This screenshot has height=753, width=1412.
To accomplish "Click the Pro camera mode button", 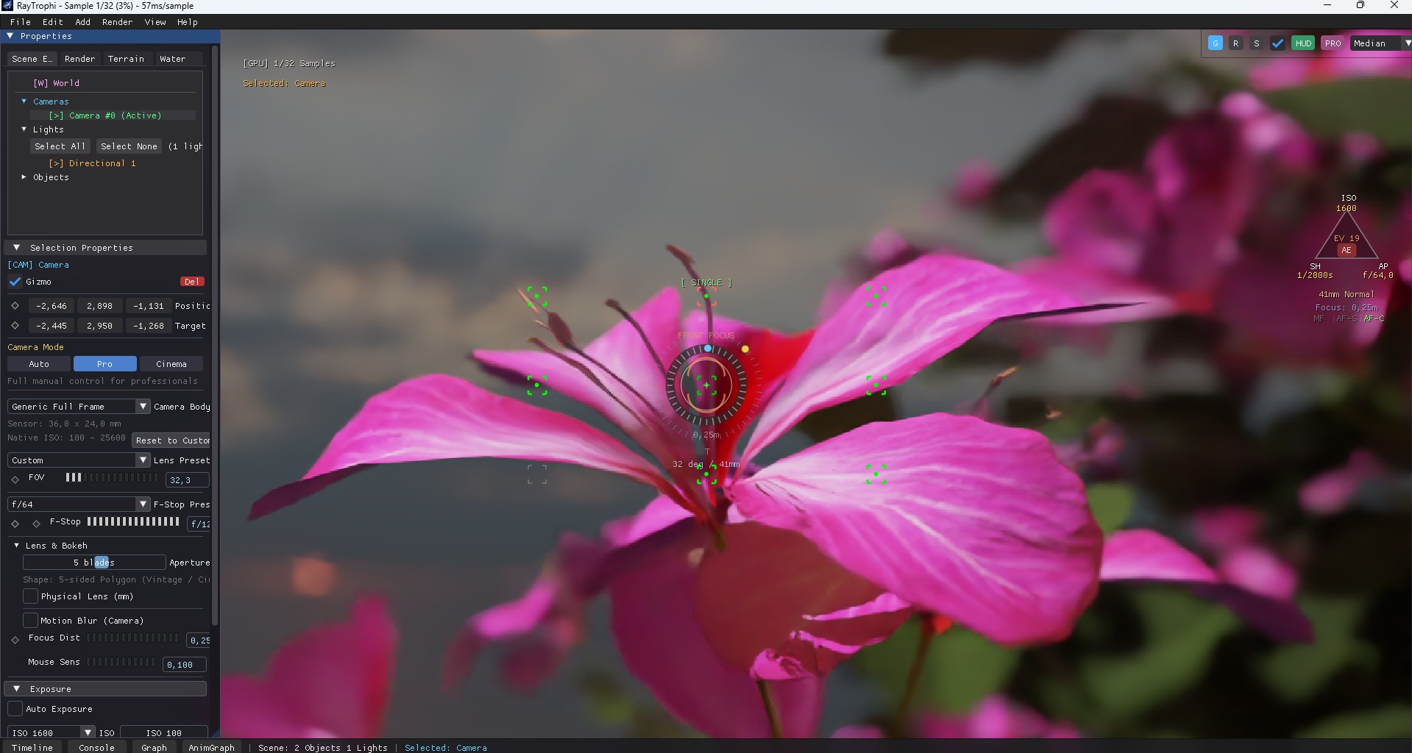I will click(x=104, y=363).
